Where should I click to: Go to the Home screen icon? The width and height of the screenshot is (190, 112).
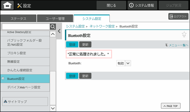coord(7,5)
